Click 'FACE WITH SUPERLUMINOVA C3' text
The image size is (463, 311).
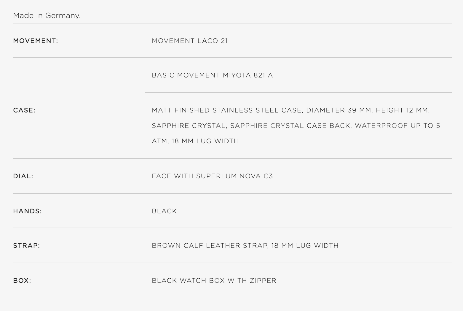coord(212,176)
